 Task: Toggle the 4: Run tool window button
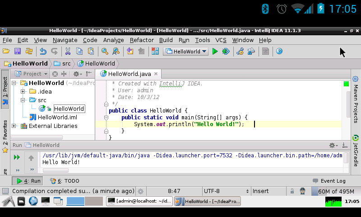(28, 181)
